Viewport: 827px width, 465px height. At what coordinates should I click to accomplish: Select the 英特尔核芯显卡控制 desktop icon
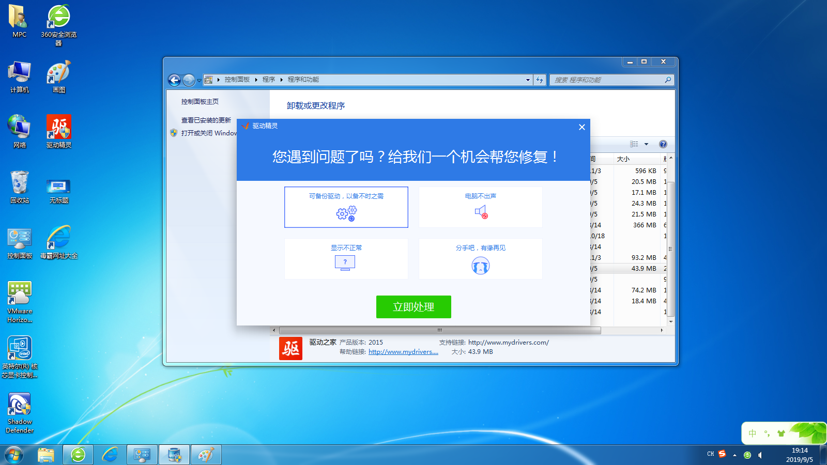(19, 358)
